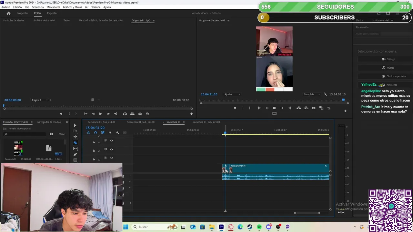Export a frame from the Program monitor
The height and width of the screenshot is (232, 413).
tap(314, 108)
